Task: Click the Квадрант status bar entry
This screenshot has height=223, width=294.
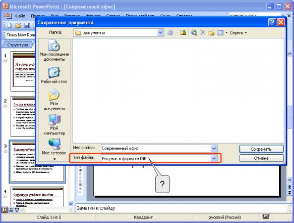Action: point(143,217)
